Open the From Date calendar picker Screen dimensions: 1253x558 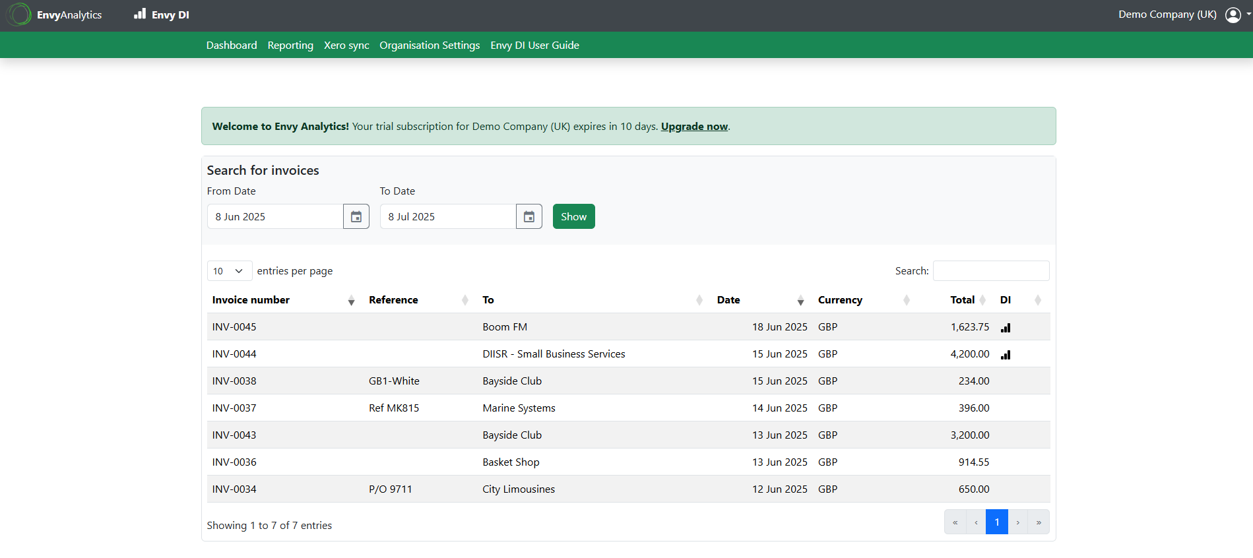(356, 216)
